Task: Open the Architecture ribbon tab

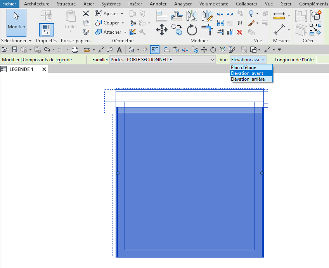Action: pyautogui.click(x=36, y=4)
